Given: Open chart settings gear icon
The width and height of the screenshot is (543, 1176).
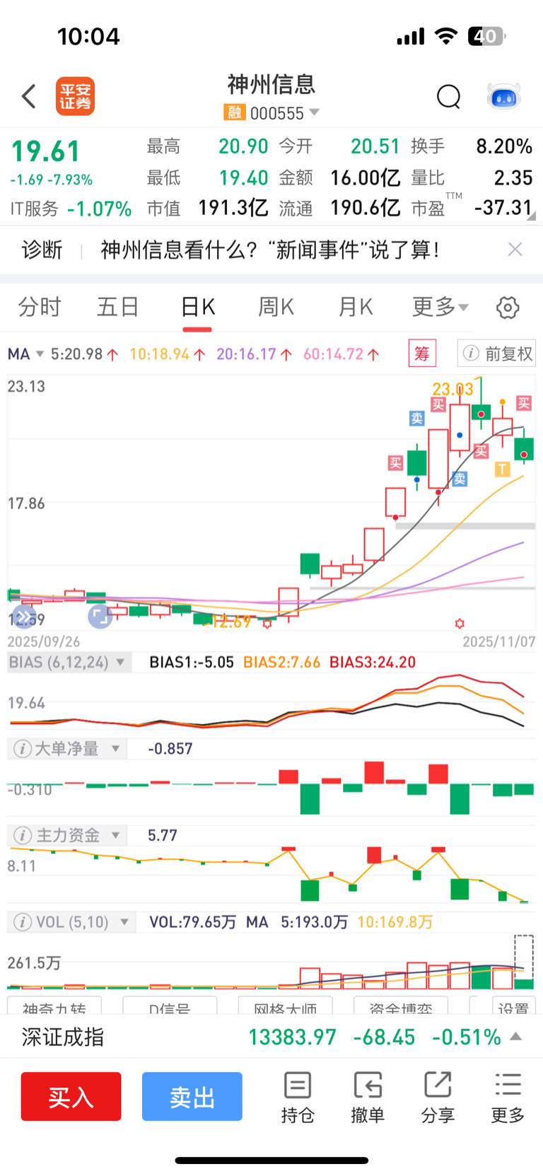Looking at the screenshot, I should (x=508, y=308).
